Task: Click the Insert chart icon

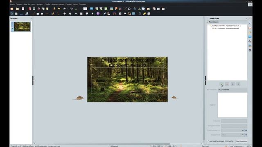Action: coord(120,9)
